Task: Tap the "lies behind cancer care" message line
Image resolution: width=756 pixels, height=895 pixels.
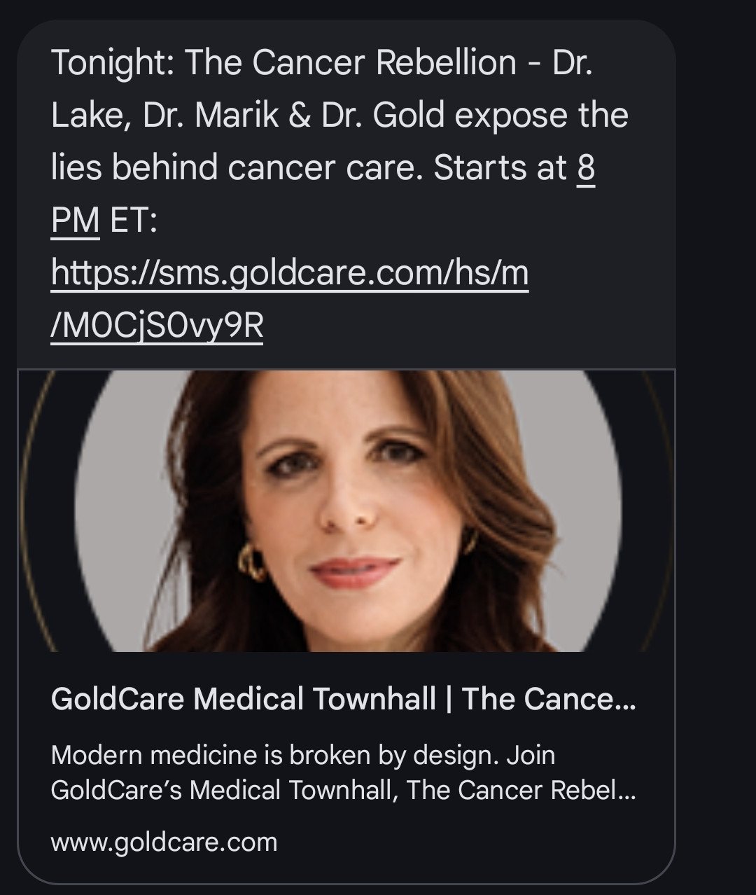Action: 236,168
